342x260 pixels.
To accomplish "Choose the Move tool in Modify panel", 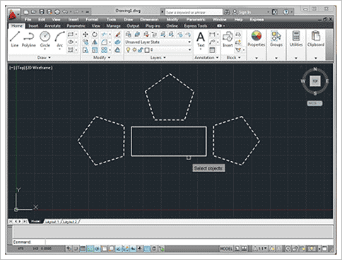I will click(85, 35).
